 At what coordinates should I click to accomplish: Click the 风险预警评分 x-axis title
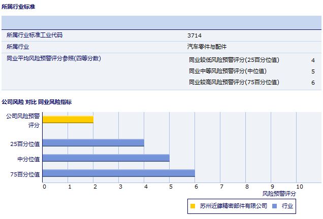tap(279, 194)
